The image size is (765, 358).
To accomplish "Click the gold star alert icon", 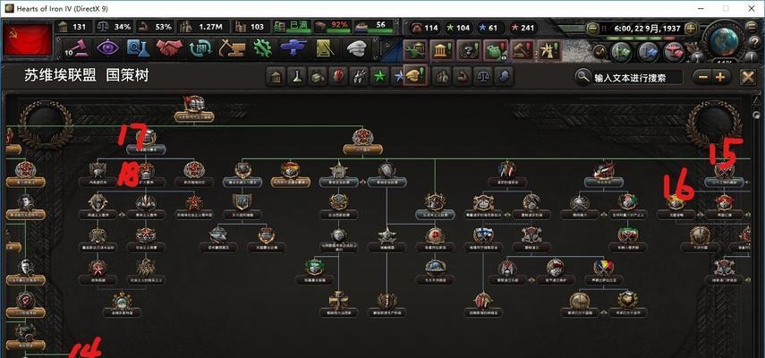I will click(x=548, y=50).
